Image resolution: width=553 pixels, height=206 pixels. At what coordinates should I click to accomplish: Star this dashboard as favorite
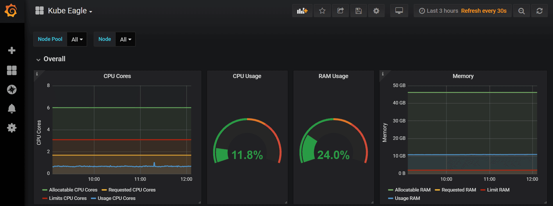pos(322,11)
